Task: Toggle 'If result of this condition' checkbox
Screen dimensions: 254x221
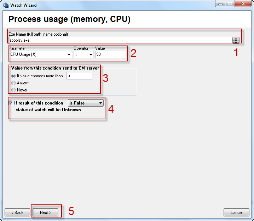Action: pyautogui.click(x=11, y=103)
